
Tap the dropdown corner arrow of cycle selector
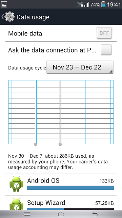click(111, 72)
